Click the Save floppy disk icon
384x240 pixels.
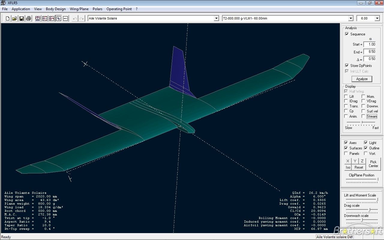pos(22,18)
